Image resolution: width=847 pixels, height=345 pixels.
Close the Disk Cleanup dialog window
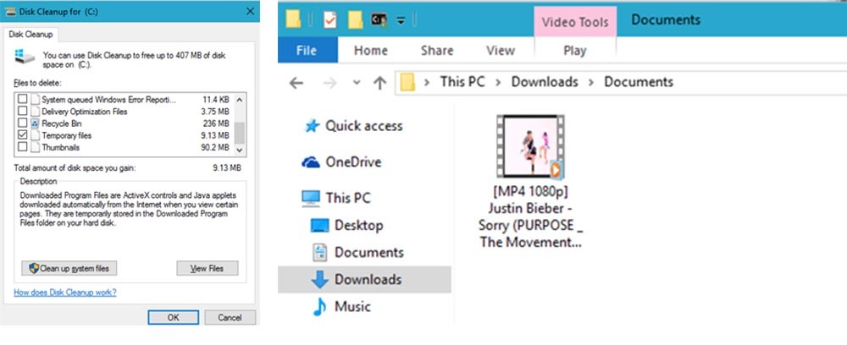tap(250, 11)
